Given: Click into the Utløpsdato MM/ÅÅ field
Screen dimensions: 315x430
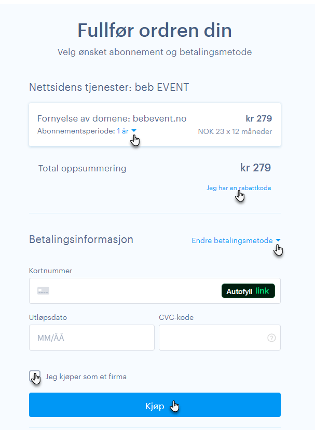Looking at the screenshot, I should click(92, 338).
